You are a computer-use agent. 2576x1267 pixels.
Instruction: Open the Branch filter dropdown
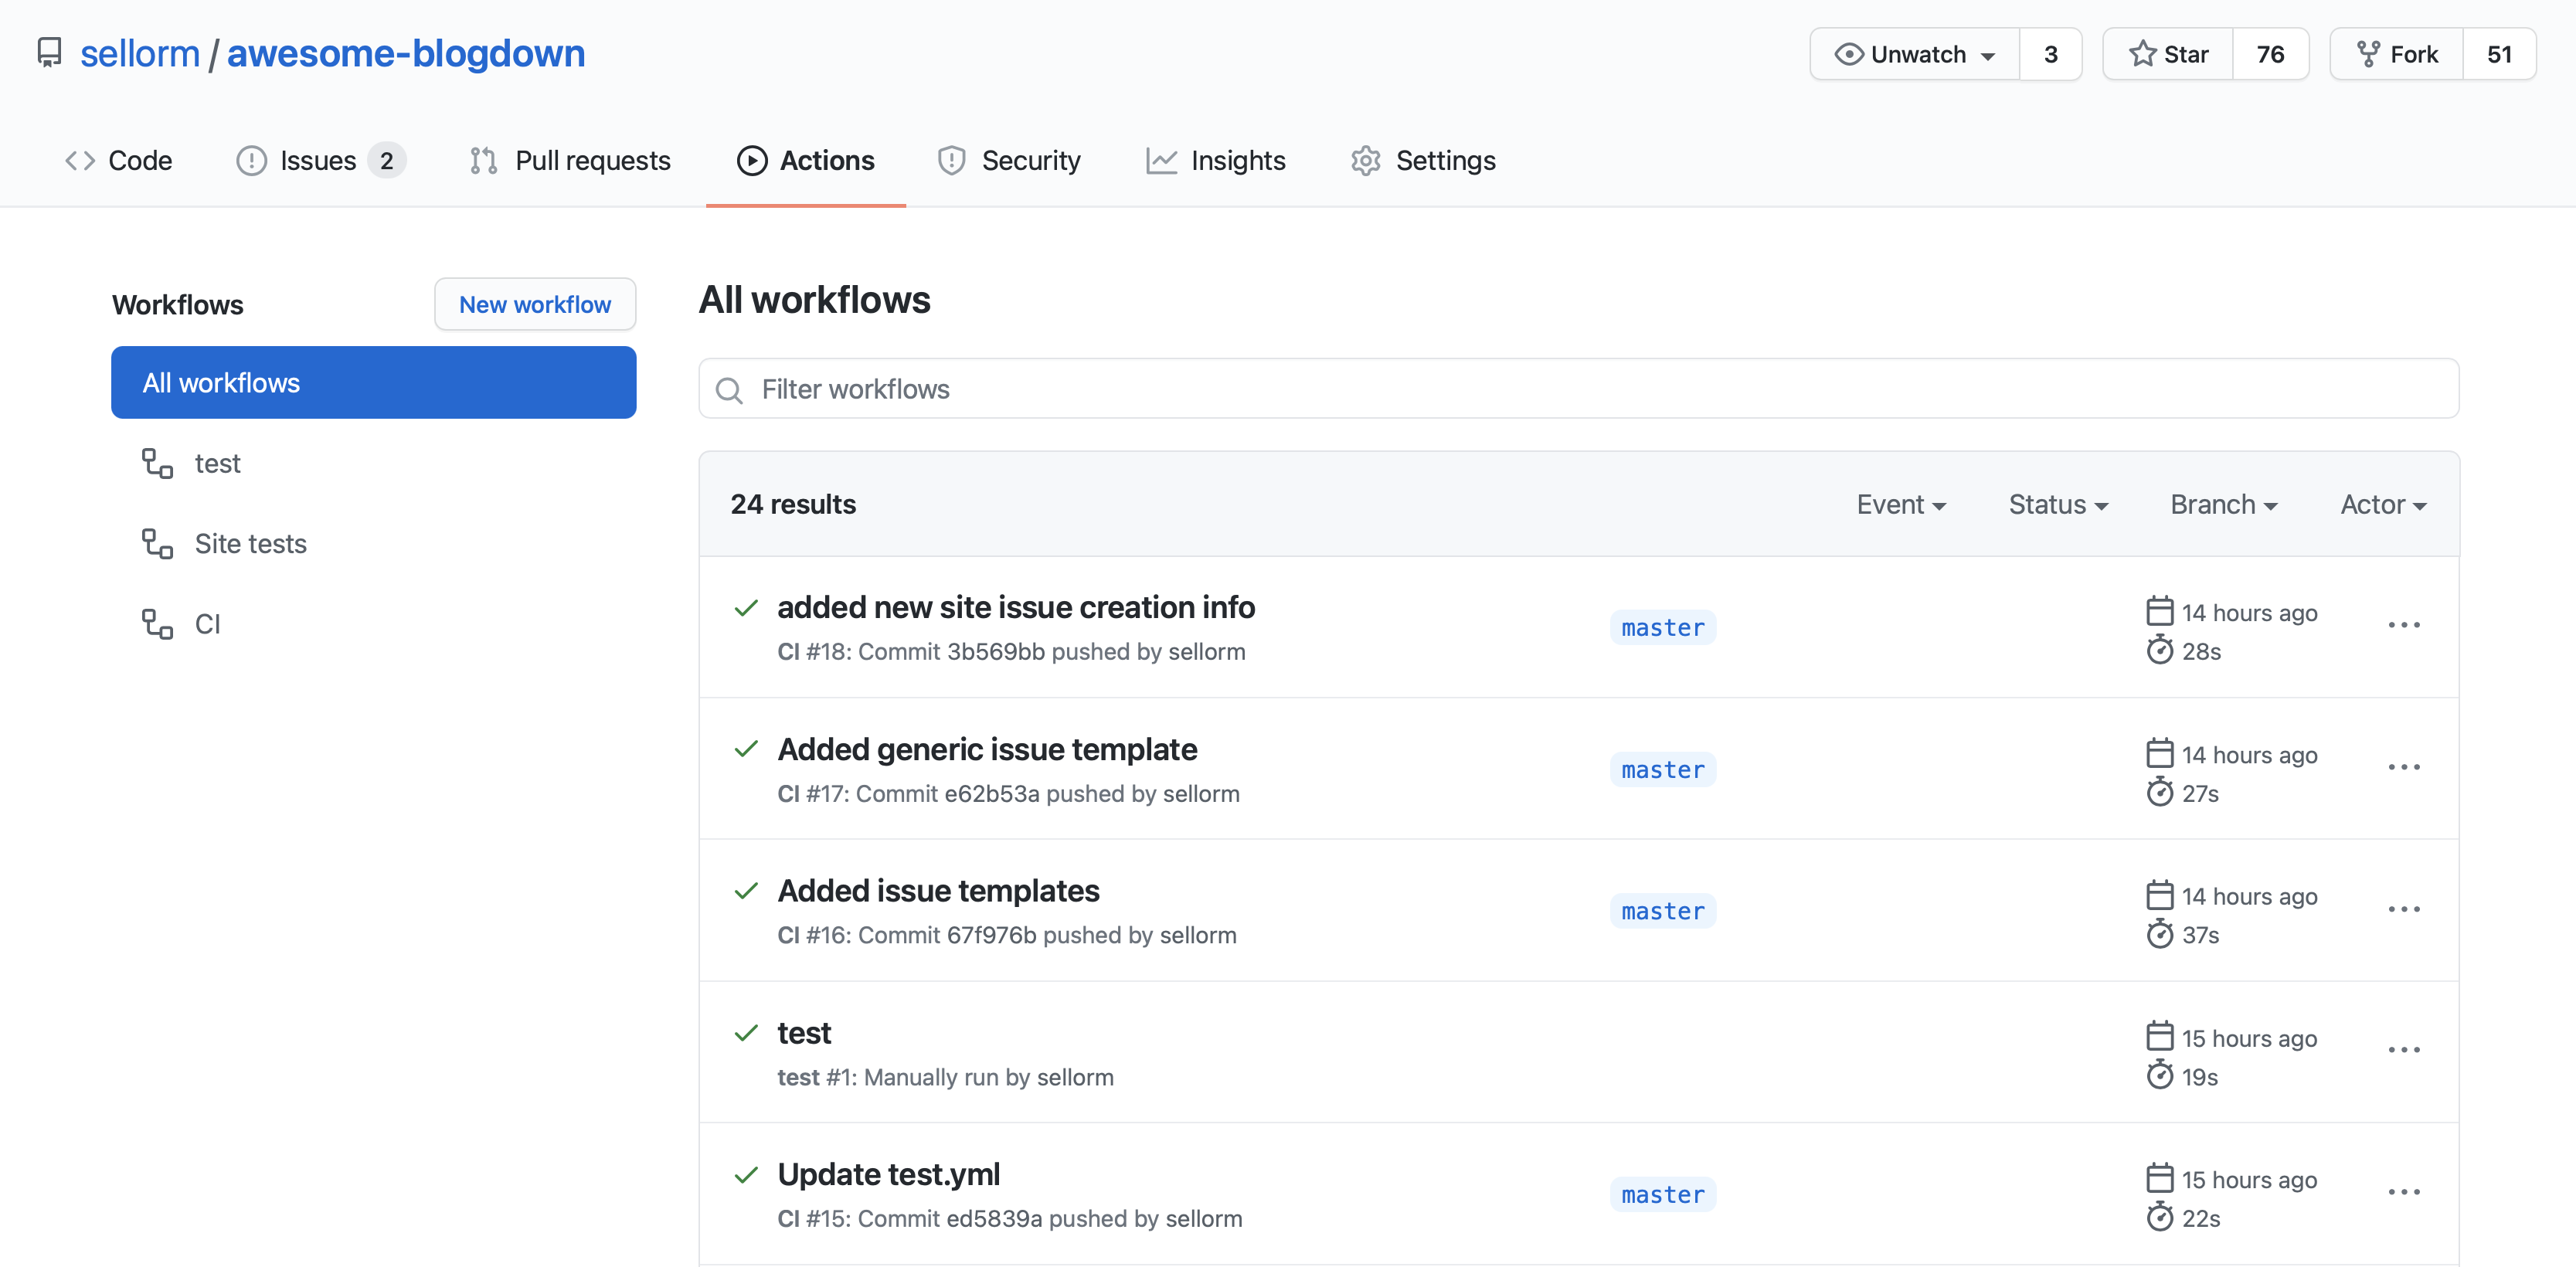(2224, 505)
